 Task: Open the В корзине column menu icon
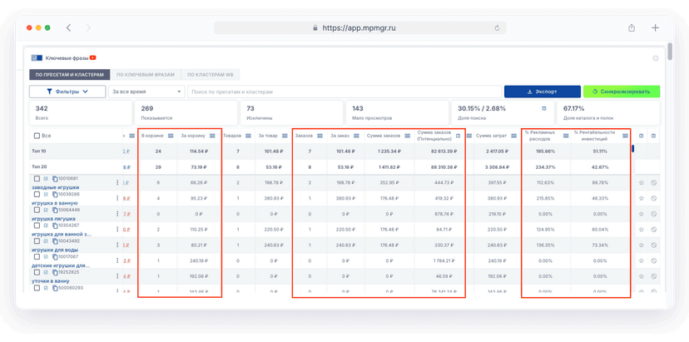(x=171, y=136)
